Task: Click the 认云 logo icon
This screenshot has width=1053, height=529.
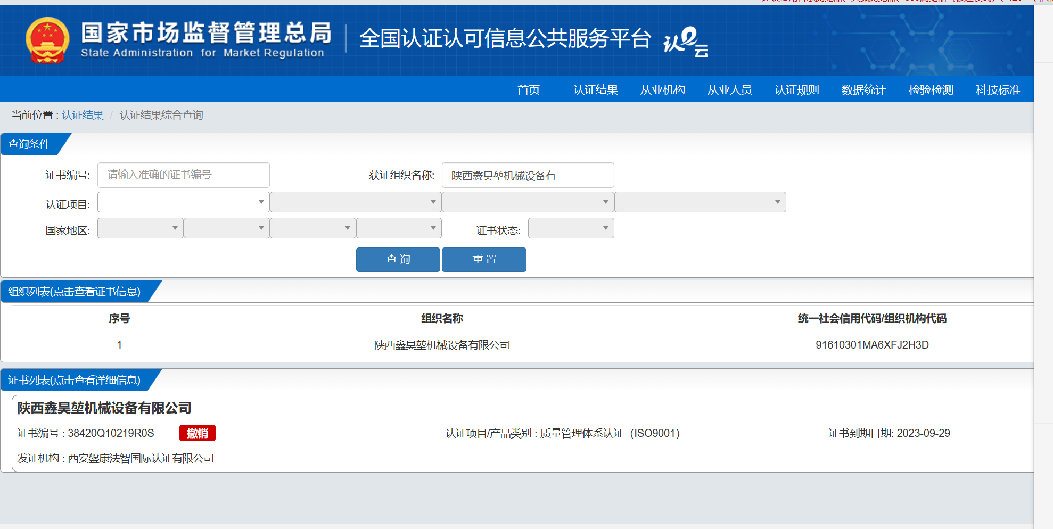Action: [686, 42]
